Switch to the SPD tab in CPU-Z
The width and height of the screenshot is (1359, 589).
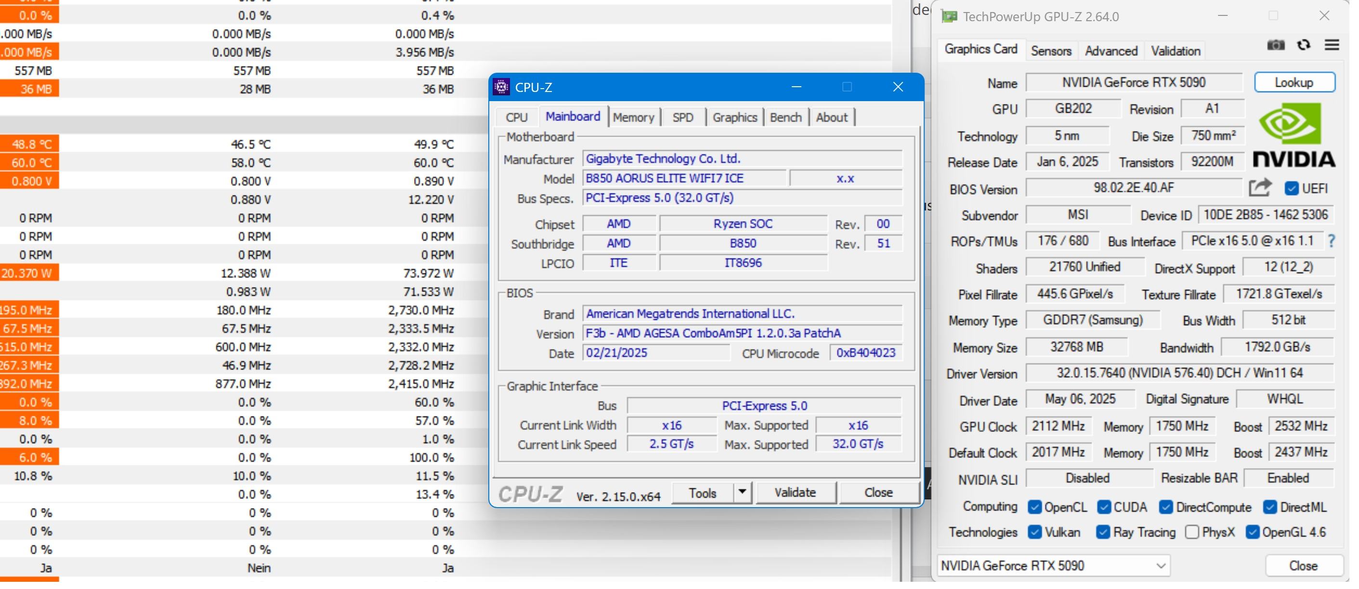coord(683,117)
